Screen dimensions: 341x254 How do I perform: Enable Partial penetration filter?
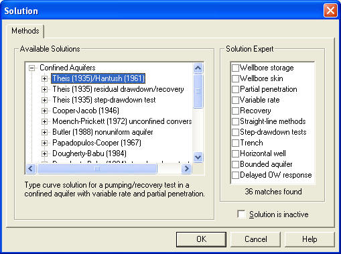[235, 89]
